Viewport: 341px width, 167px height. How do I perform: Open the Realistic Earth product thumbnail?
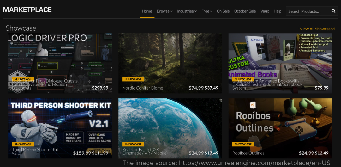(170, 128)
